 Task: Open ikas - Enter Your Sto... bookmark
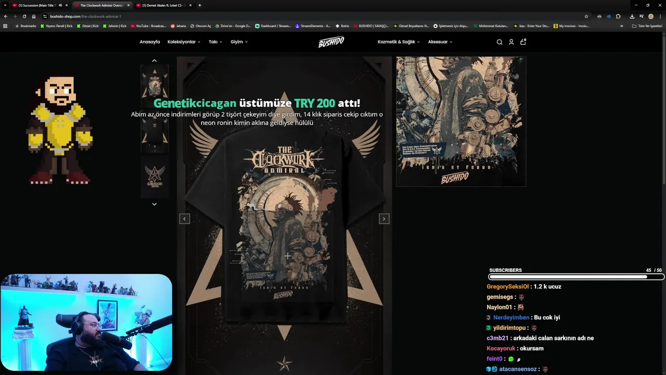531,26
